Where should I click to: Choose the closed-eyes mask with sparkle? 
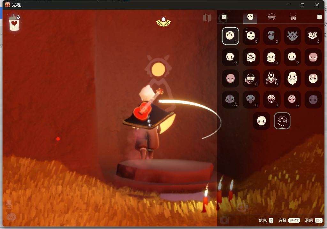point(251,36)
